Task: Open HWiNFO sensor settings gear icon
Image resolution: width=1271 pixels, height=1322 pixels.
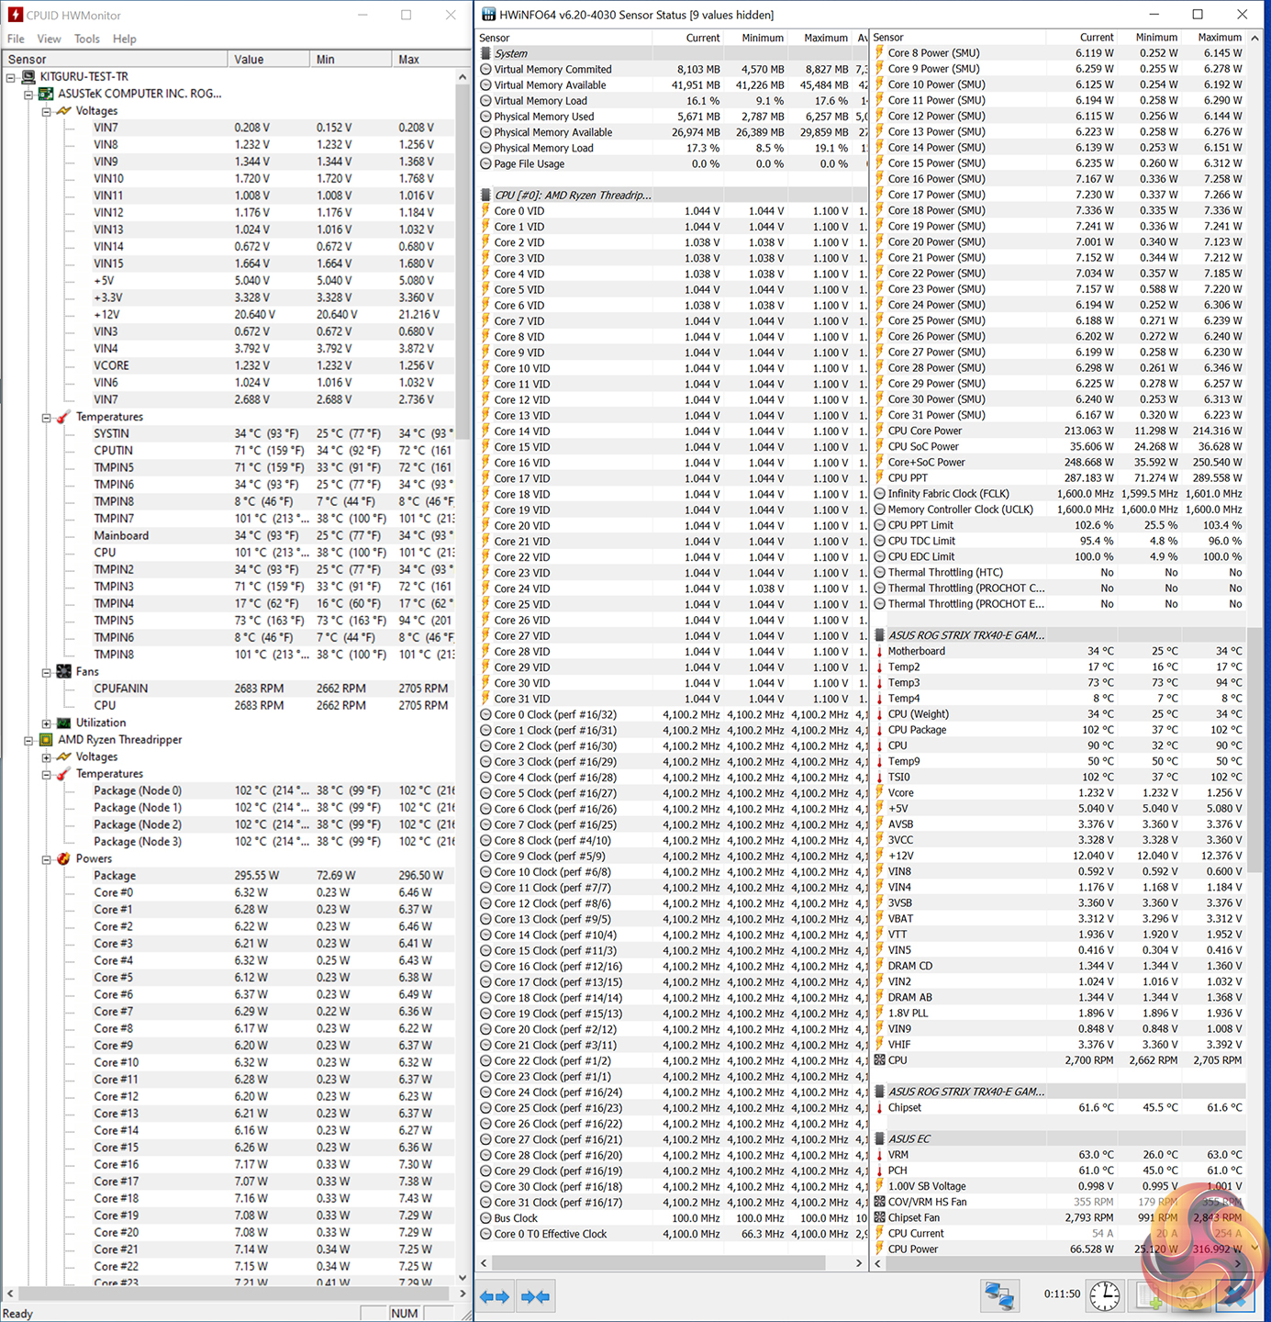Action: (1192, 1295)
